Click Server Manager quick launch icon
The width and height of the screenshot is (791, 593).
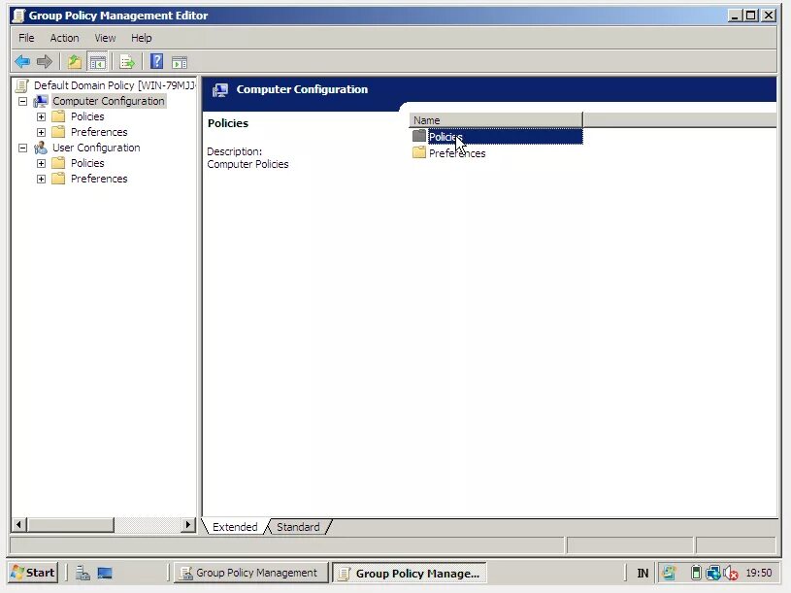[82, 573]
